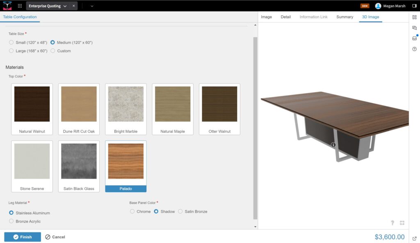The width and height of the screenshot is (420, 243).
Task: Switch to the Summary tab
Action: coord(345,17)
